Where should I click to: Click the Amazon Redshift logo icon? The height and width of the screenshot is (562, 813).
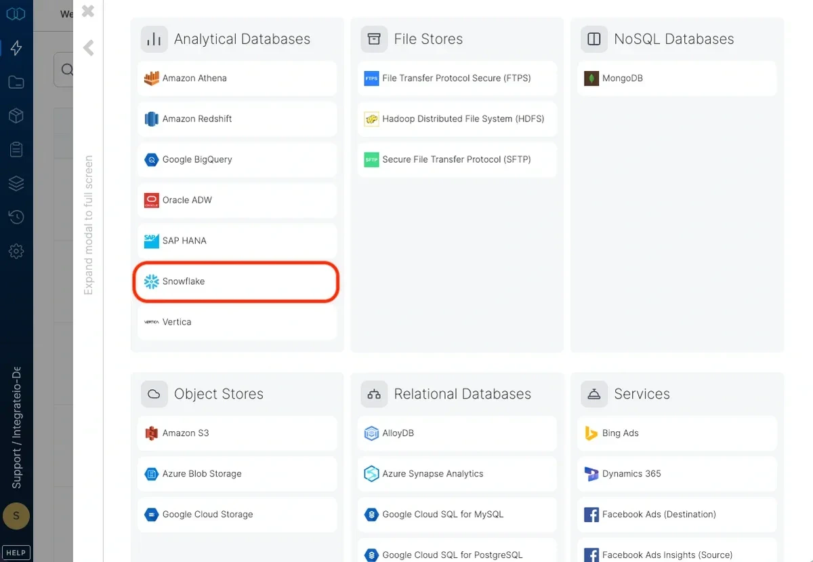[x=151, y=119]
